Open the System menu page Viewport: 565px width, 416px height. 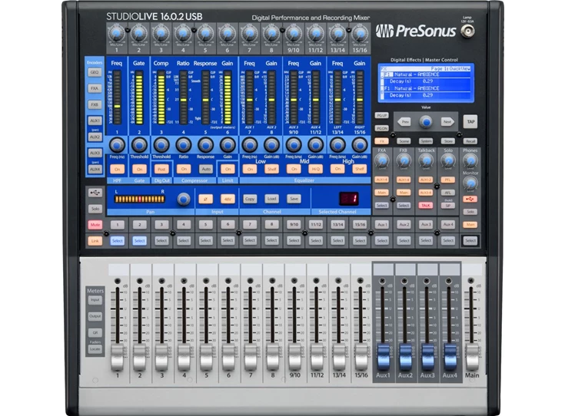coord(427,141)
